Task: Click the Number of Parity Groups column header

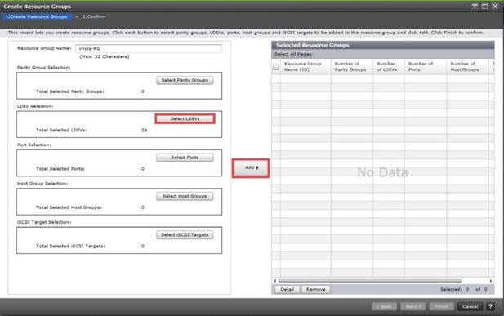Action: 351,66
